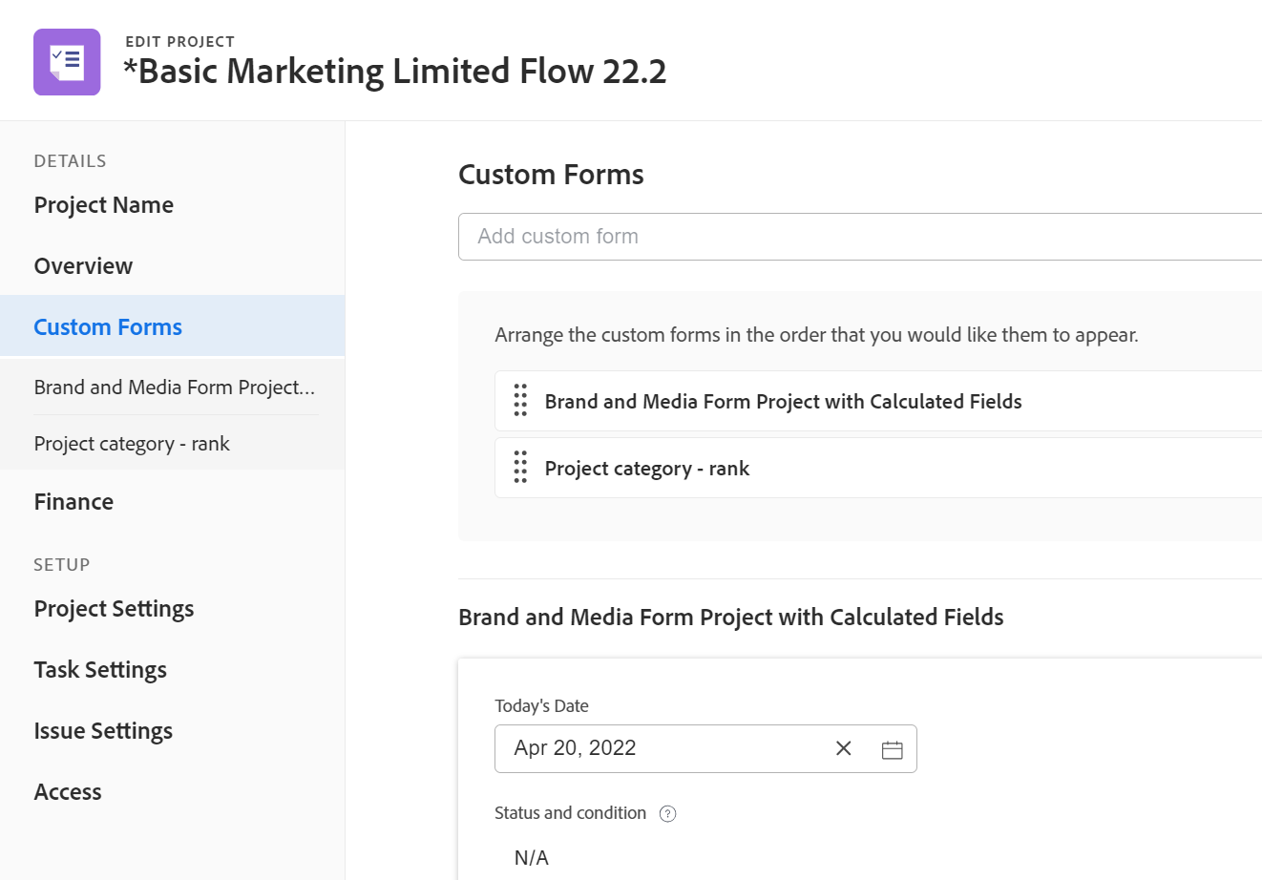
Task: Navigate to Task Settings
Action: (x=100, y=670)
